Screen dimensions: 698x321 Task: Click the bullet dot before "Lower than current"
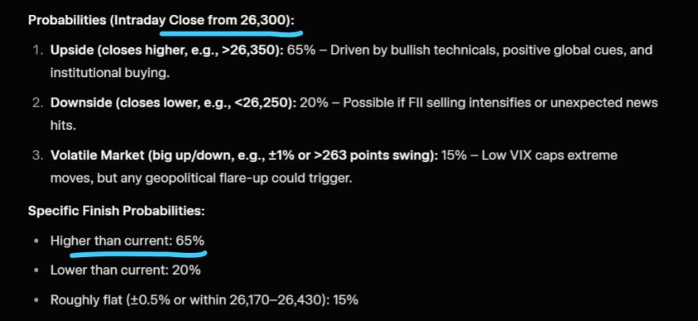(36, 270)
